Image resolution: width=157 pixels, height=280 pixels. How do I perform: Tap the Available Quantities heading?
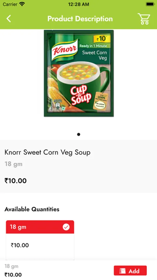click(x=32, y=209)
